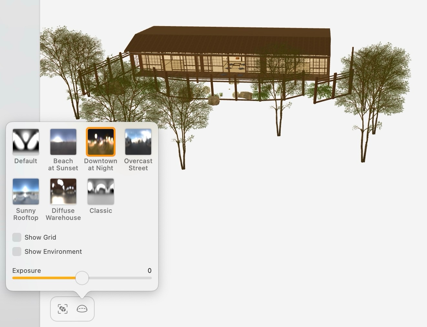Toggle the environment lighting dome icon

coord(82,309)
